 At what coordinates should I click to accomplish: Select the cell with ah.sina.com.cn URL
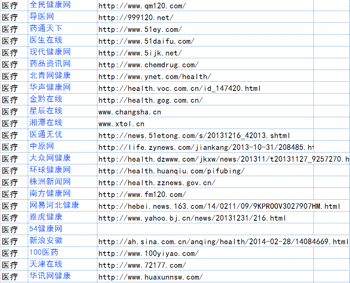pyautogui.click(x=205, y=241)
